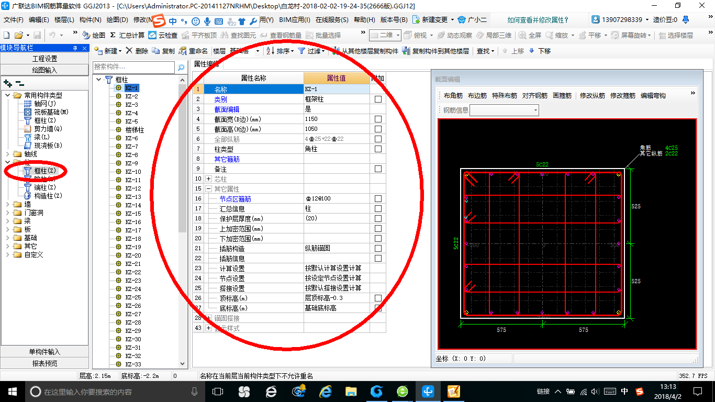The height and width of the screenshot is (402, 715).
Task: Click expand-all plus icon in navigation bar
Action: pos(8,83)
